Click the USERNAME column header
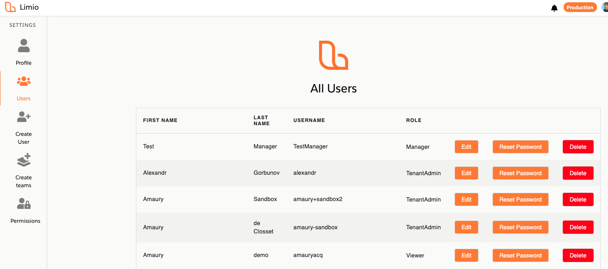This screenshot has width=608, height=269. click(309, 120)
